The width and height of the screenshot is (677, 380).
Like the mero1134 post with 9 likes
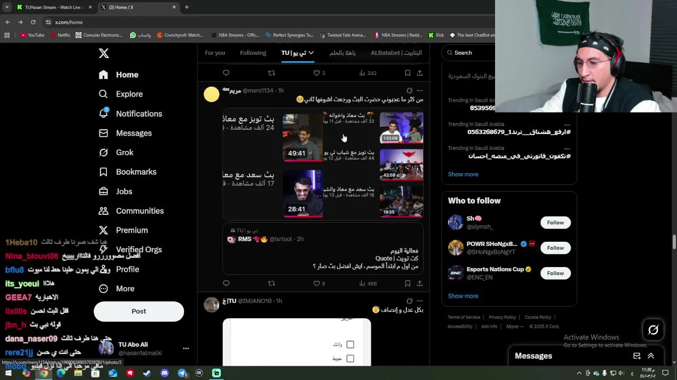pos(319,283)
